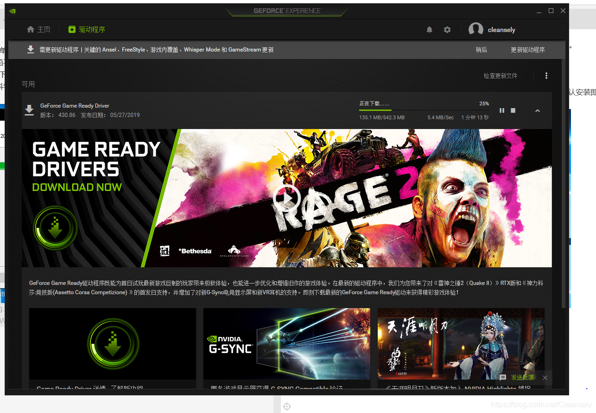Click the GeForce Game Ready Driver download icon
The image size is (596, 413).
[29, 110]
